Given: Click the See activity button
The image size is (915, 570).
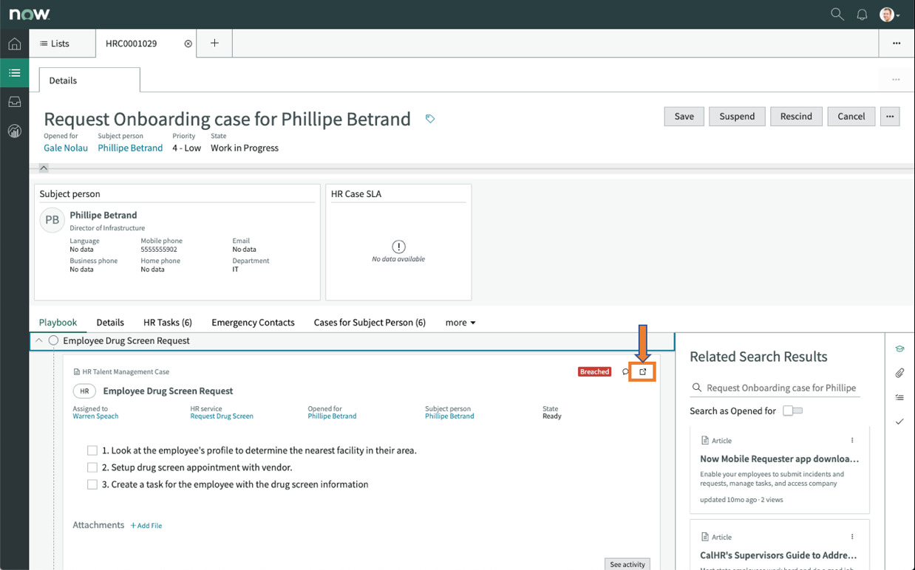Looking at the screenshot, I should [627, 564].
